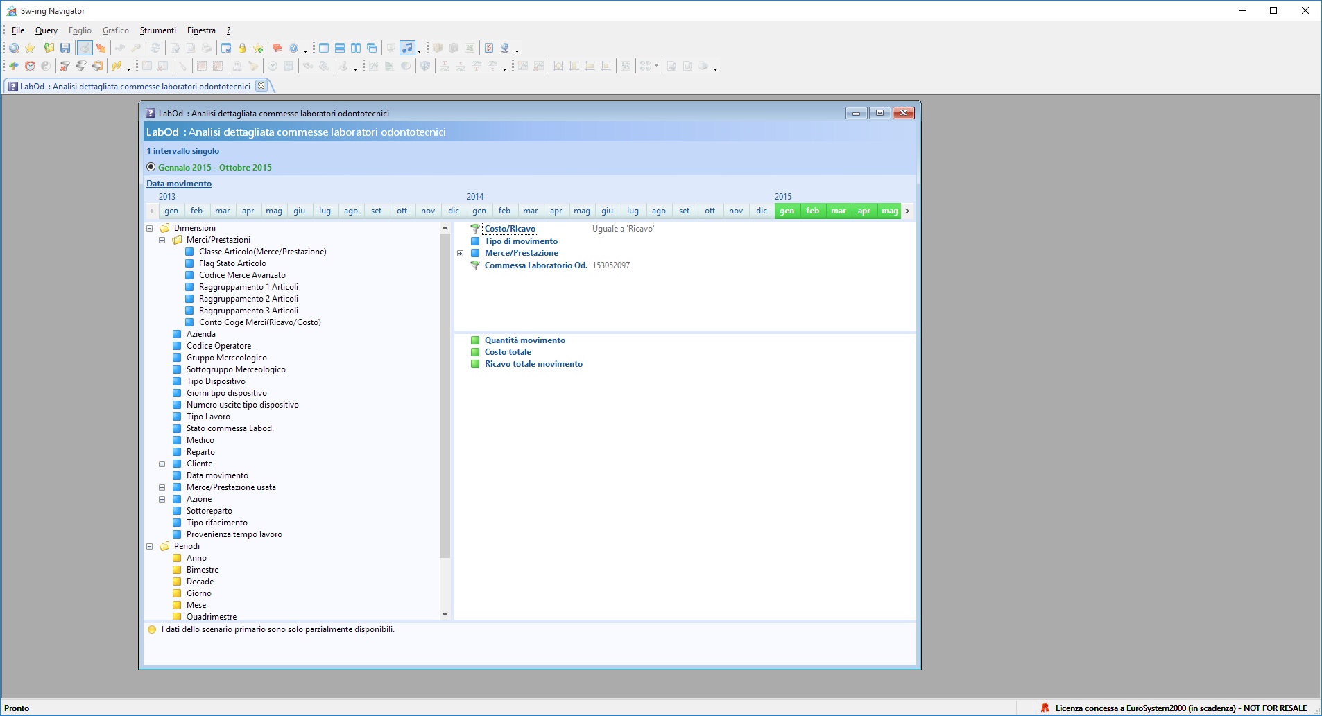Click the open folder icon in toolbar
Viewport: 1322px width, 716px height.
(x=49, y=48)
